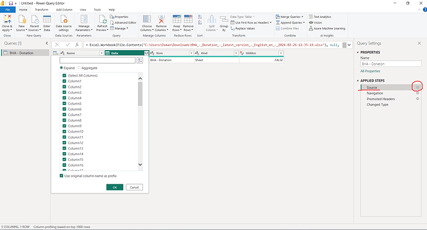Click OK in expand dialog

pos(114,187)
